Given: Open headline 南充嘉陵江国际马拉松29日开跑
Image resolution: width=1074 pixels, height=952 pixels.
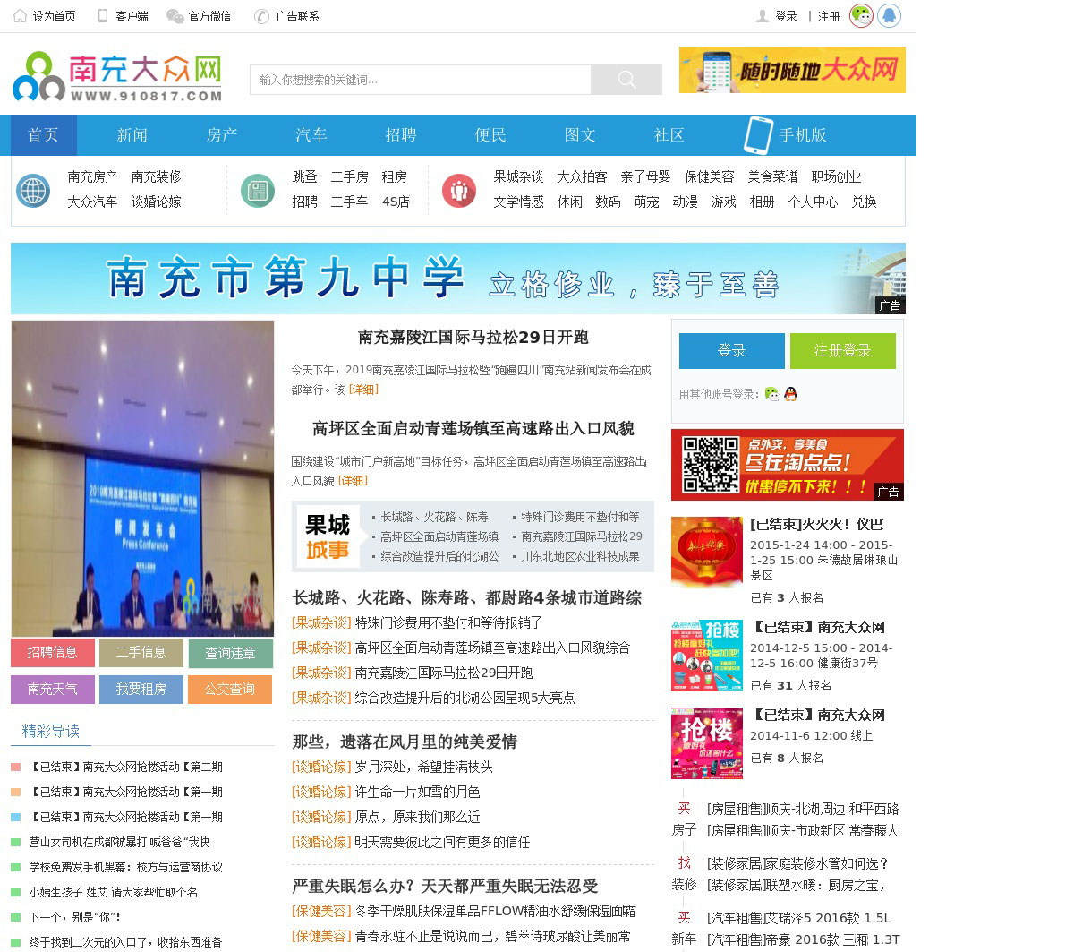Looking at the screenshot, I should pyautogui.click(x=473, y=338).
